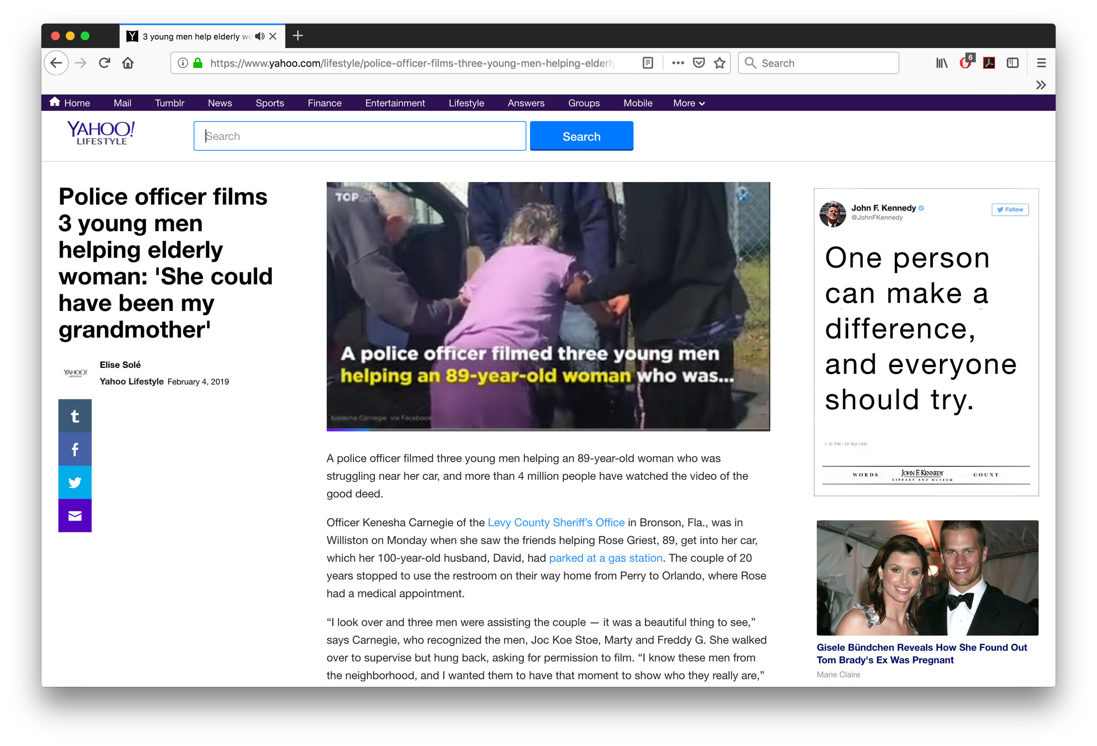Open Answers in the Yahoo nav bar

526,103
